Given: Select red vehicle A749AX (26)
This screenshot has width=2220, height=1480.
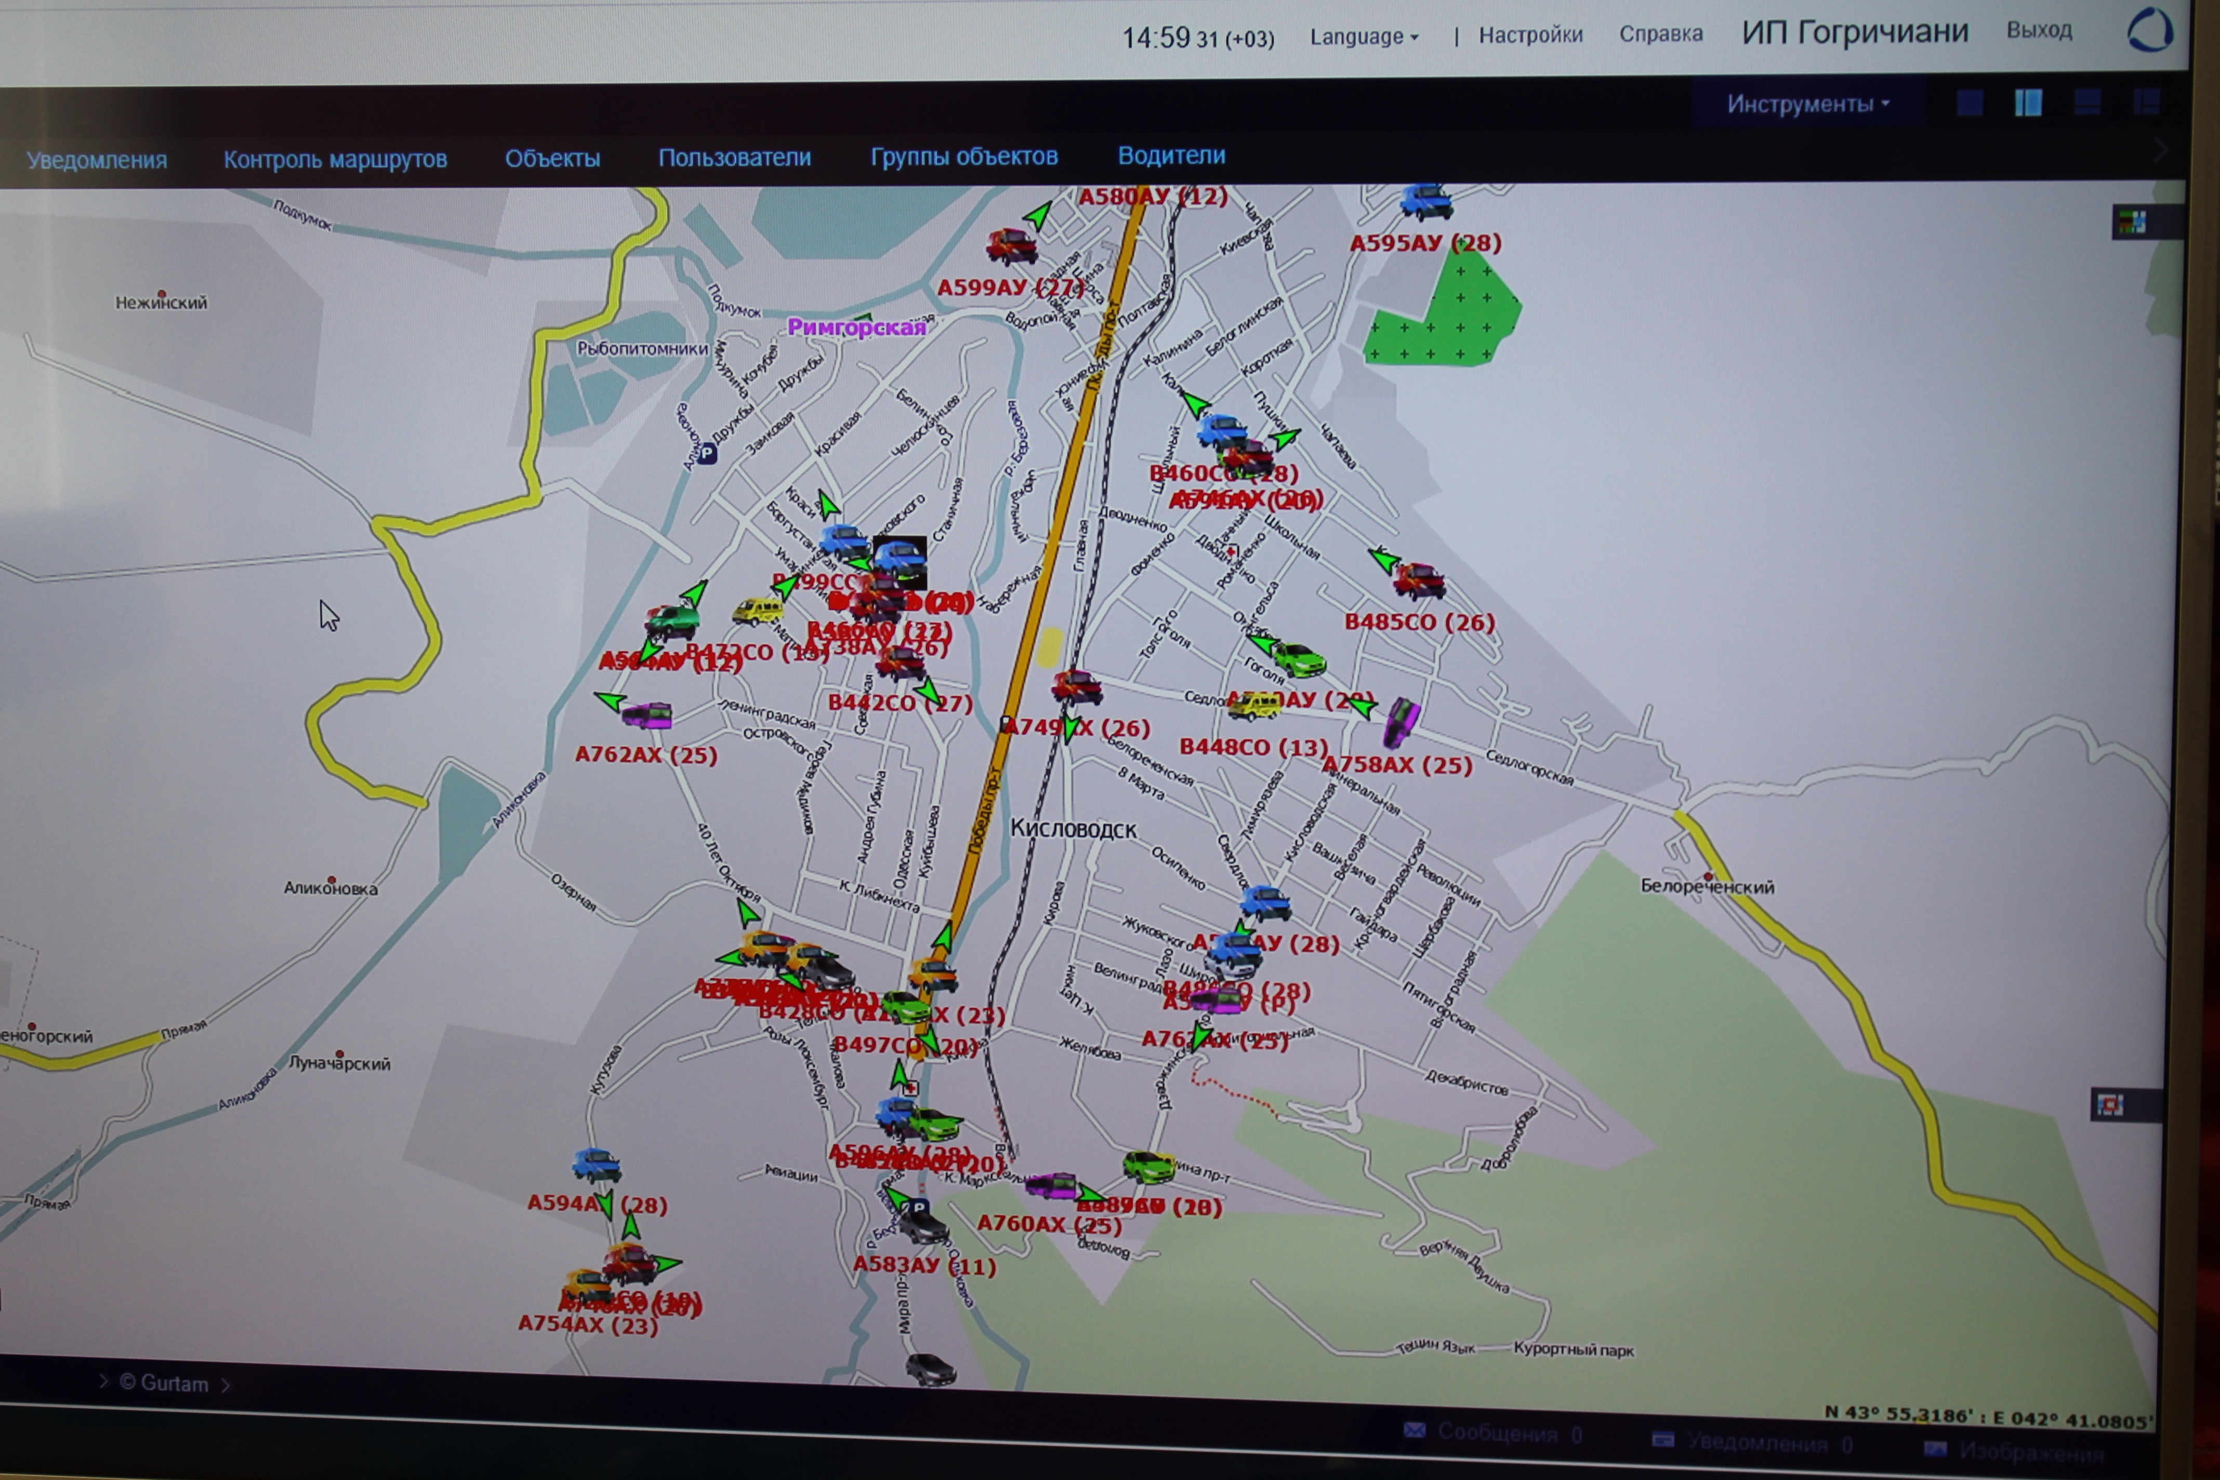Looking at the screenshot, I should tap(1077, 687).
